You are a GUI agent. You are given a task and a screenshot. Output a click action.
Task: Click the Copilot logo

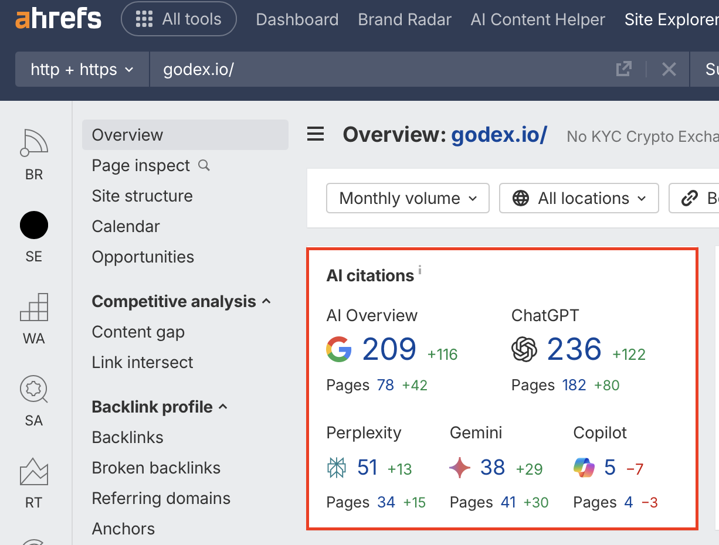pos(584,468)
